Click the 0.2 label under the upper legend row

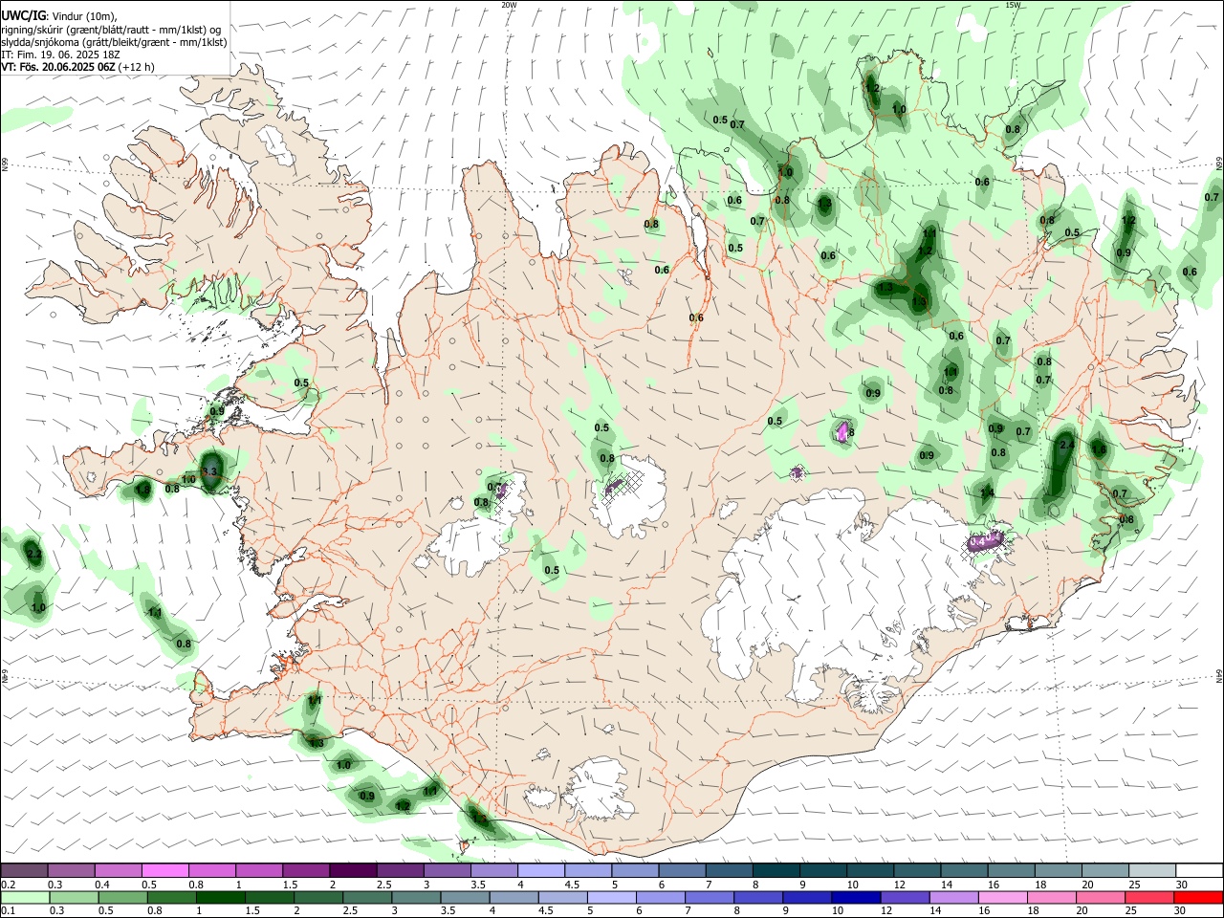(x=9, y=885)
